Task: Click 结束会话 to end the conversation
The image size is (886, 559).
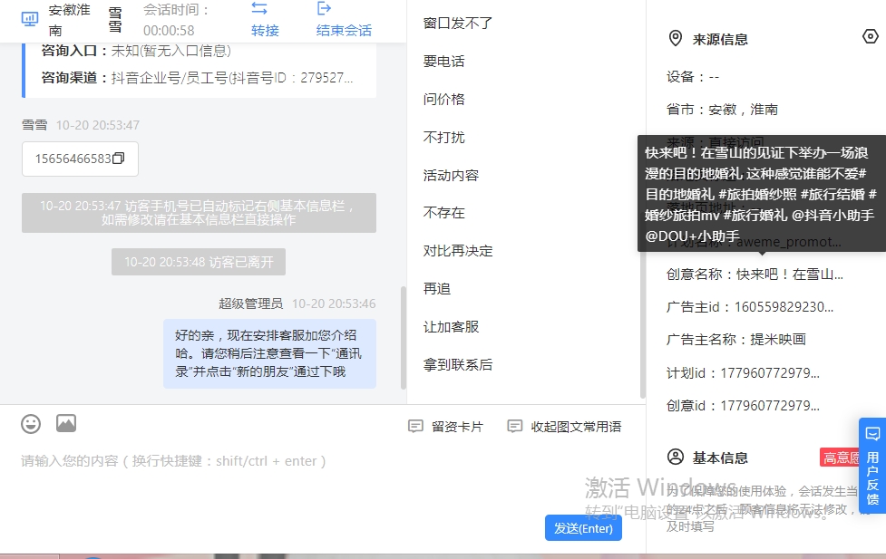Action: coord(344,31)
